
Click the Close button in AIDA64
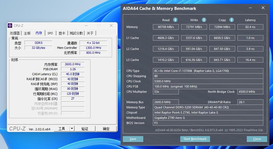[x=257, y=139]
